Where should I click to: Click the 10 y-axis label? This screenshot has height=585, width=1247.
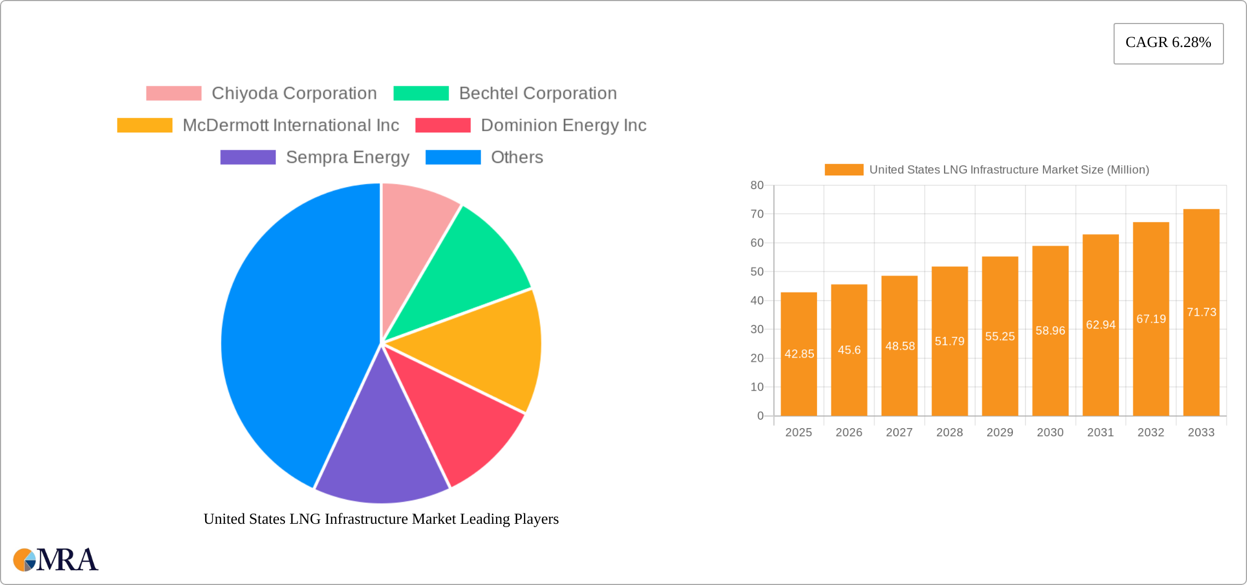coord(757,387)
